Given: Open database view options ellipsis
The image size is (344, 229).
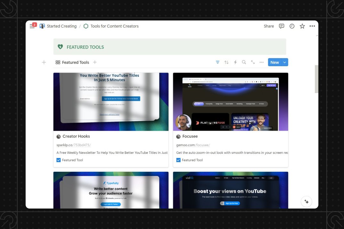Looking at the screenshot, I should [262, 62].
